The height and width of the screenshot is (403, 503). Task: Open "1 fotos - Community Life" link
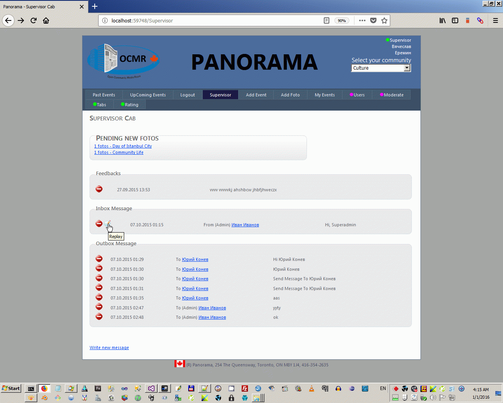click(119, 152)
